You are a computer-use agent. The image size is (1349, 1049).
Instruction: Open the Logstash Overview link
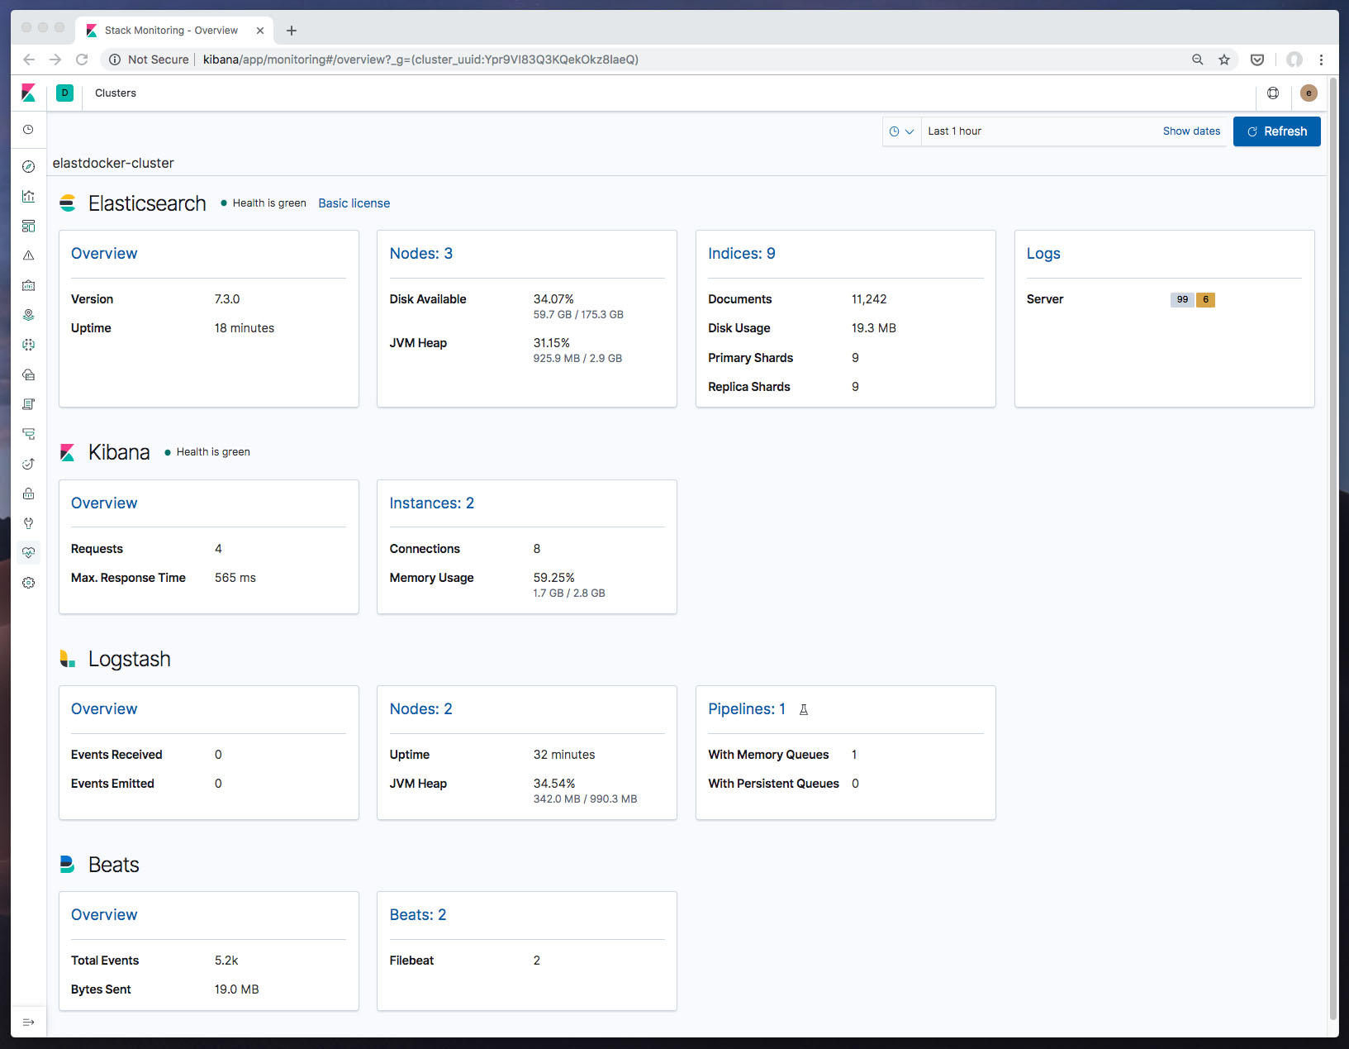104,709
